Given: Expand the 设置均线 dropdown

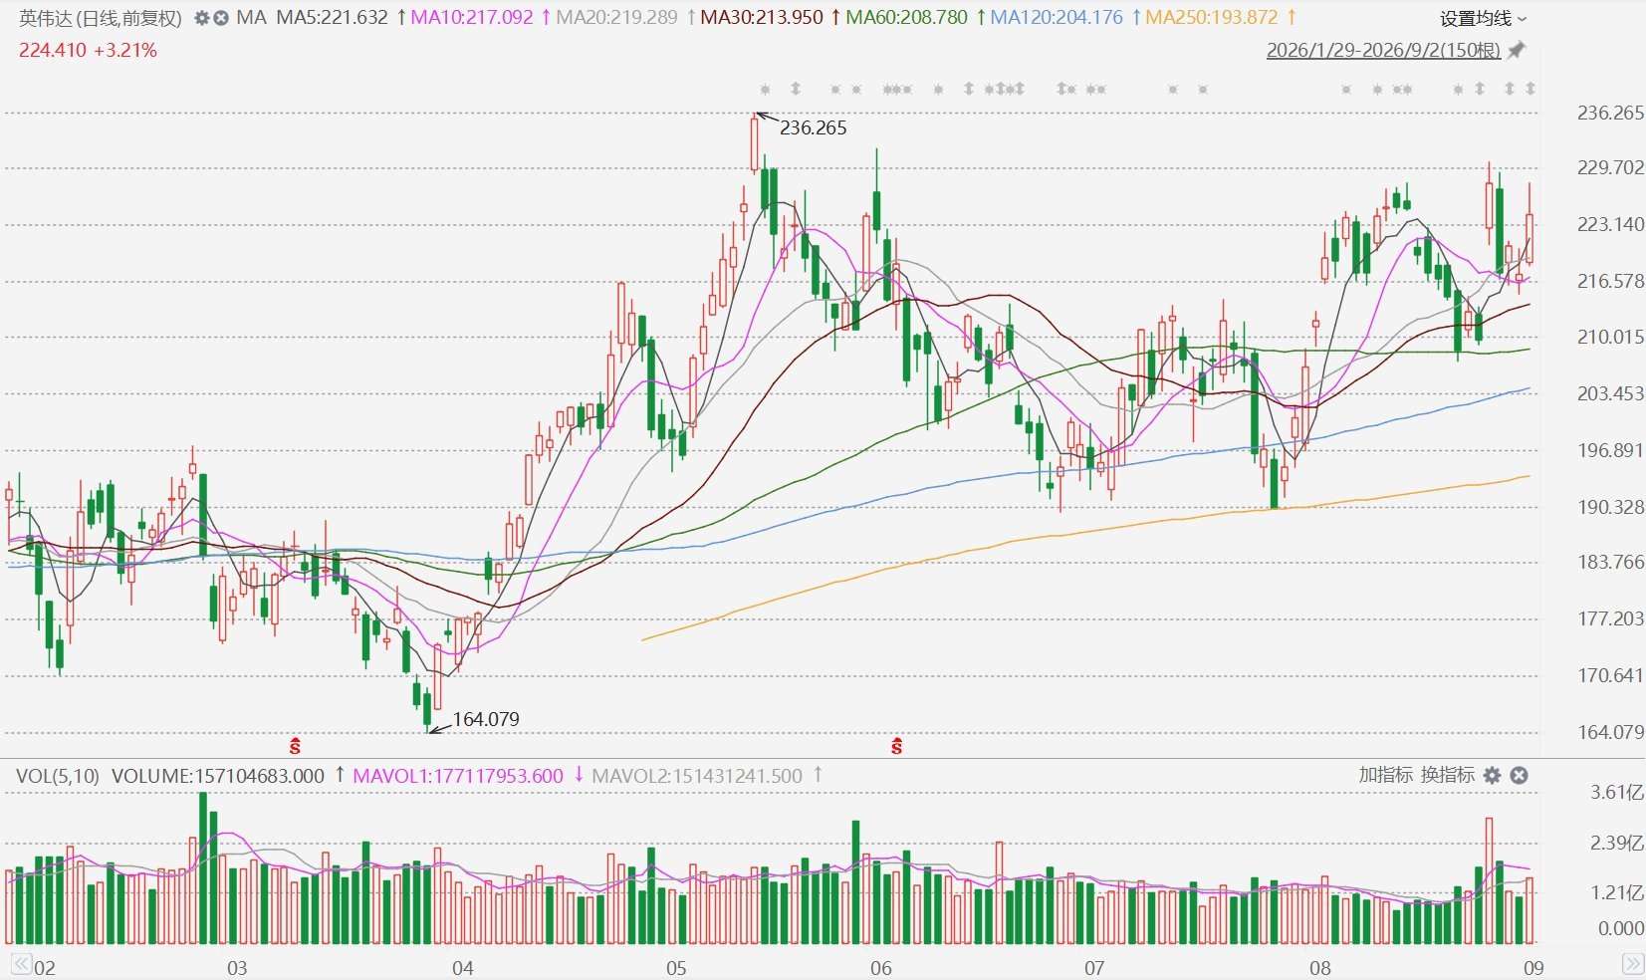Looking at the screenshot, I should pyautogui.click(x=1483, y=18).
